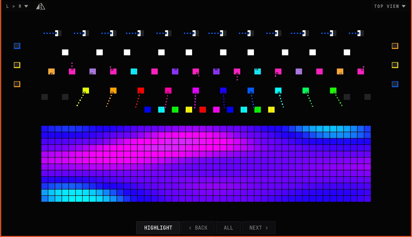412x237 pixels.
Task: Select the leftmost white square fixture
Action: click(x=65, y=52)
